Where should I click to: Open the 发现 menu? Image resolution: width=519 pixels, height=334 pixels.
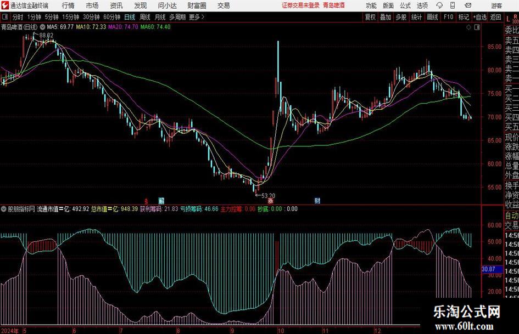coord(141,5)
